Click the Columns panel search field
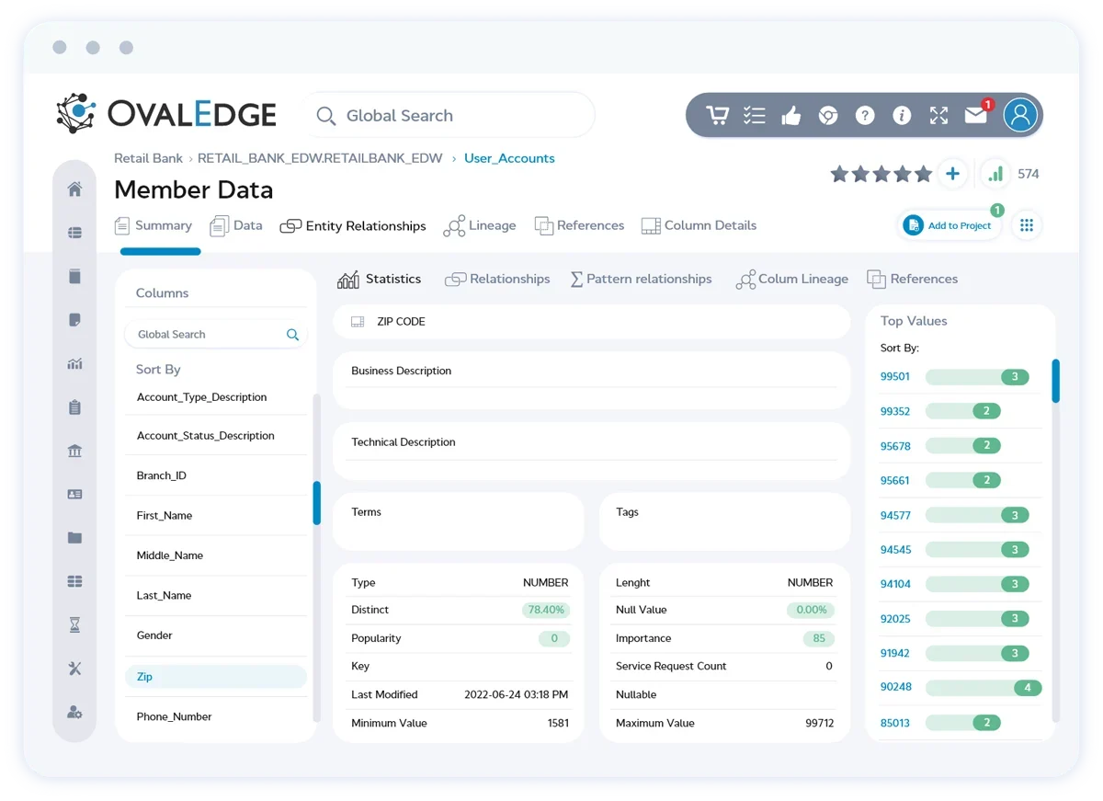Image resolution: width=1103 pixels, height=801 pixels. click(x=215, y=335)
